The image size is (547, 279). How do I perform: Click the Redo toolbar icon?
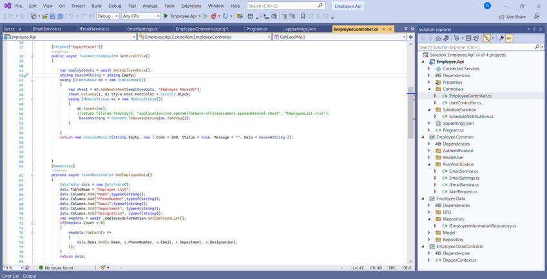pyautogui.click(x=84, y=16)
